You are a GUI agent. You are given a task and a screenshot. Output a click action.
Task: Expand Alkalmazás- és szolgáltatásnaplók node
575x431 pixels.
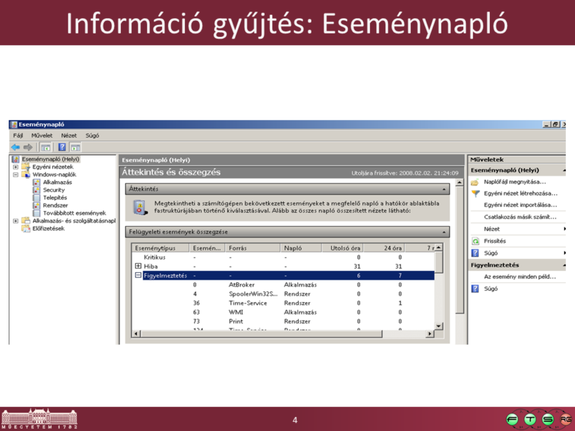click(x=16, y=220)
